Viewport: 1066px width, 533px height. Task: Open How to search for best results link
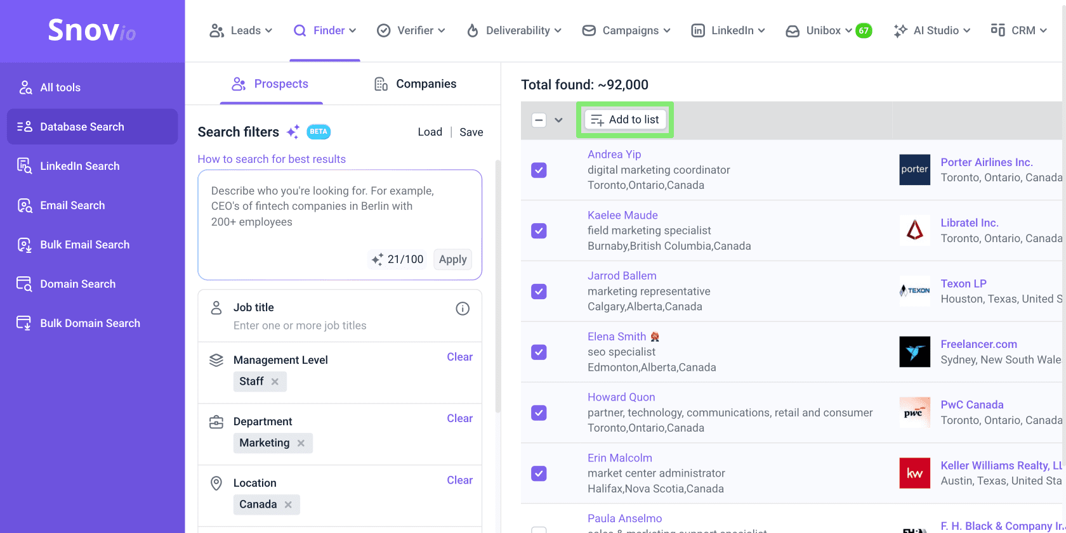[x=272, y=159]
